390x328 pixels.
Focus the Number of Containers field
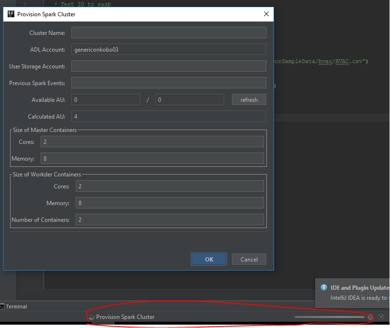tap(169, 219)
